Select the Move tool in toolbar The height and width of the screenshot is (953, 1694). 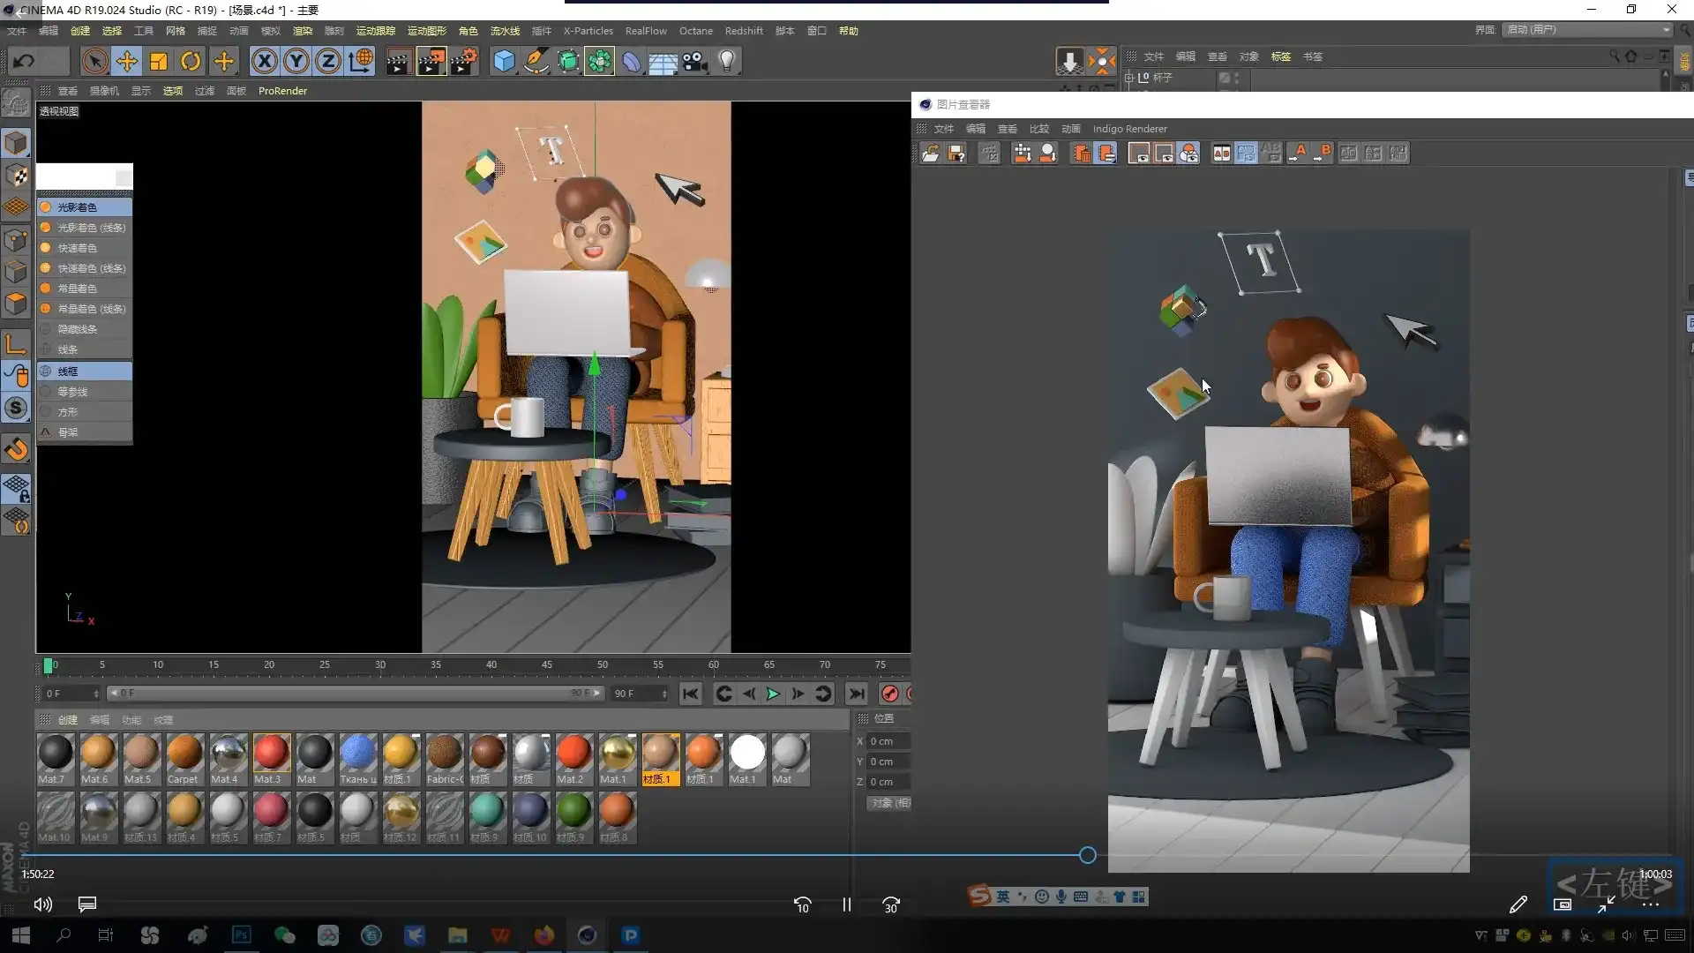[x=127, y=61]
